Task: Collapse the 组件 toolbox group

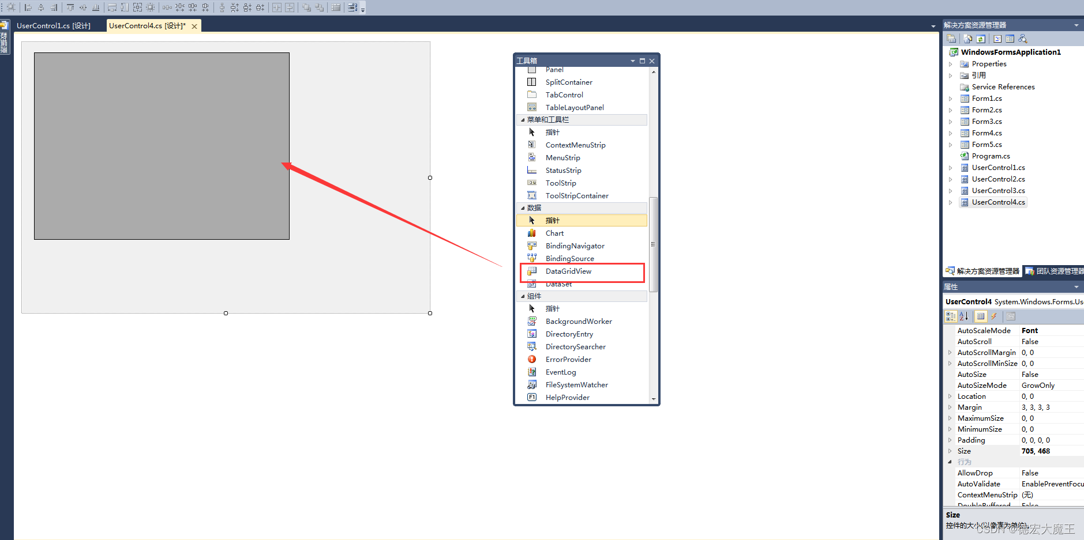Action: point(523,296)
